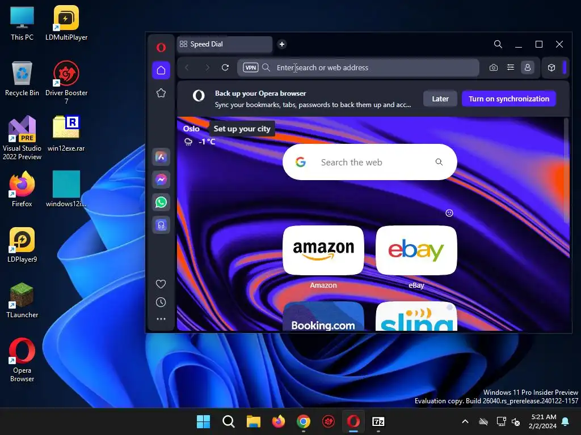Click in the Search the web box
This screenshot has height=435, width=581.
(x=370, y=162)
